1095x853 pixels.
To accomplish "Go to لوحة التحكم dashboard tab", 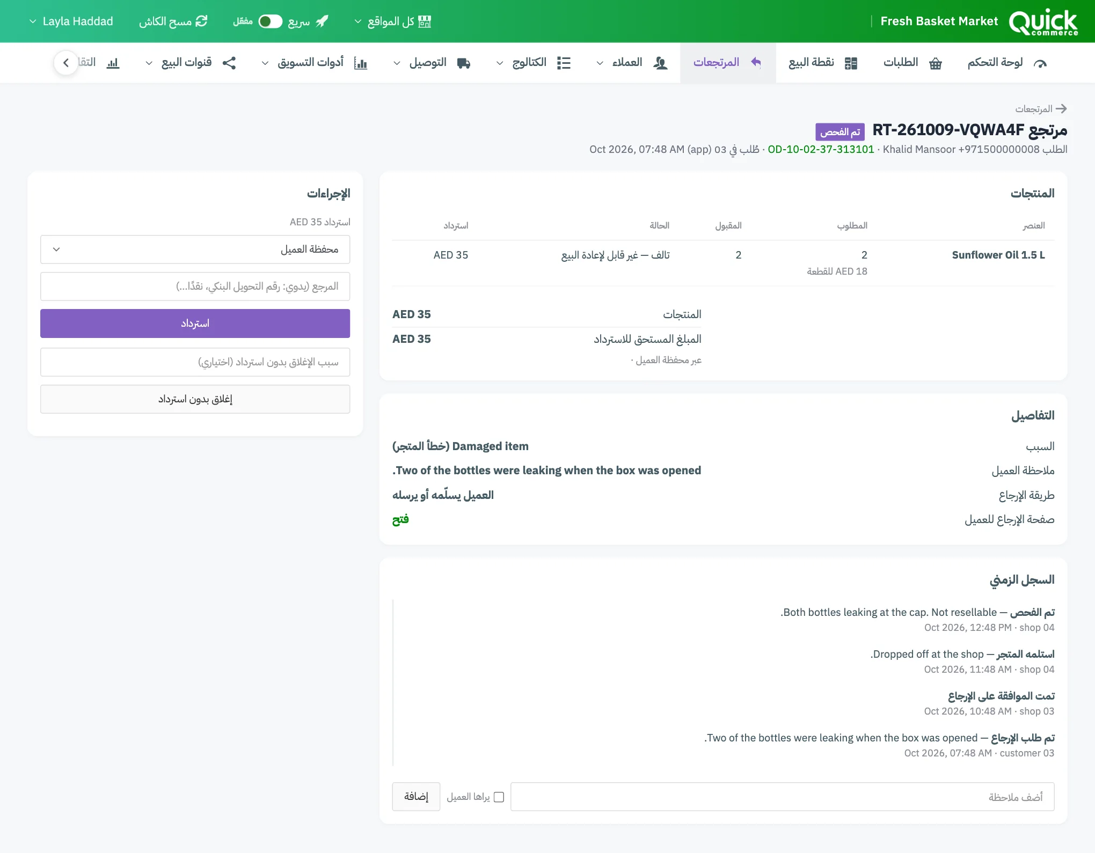I will (x=1007, y=63).
